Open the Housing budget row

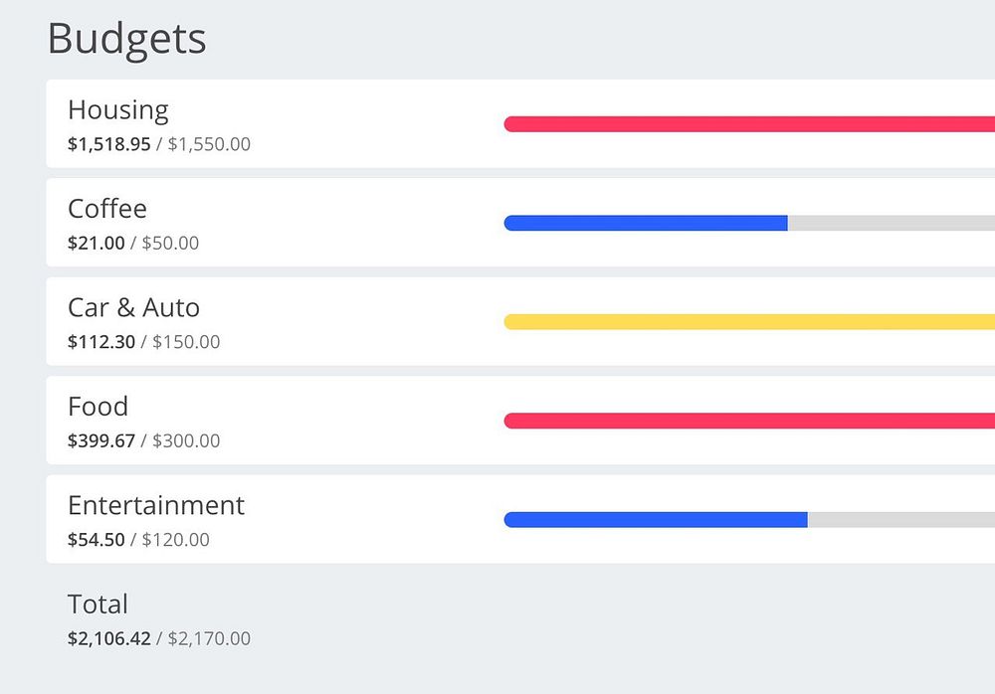(x=118, y=110)
